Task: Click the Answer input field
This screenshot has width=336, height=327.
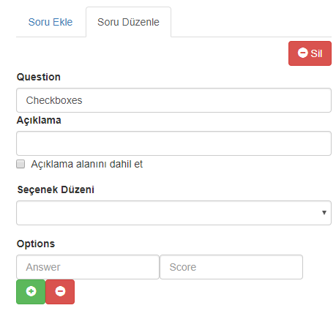Action: tap(88, 267)
